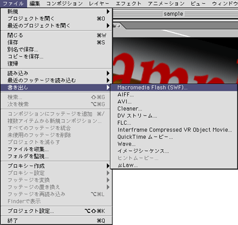Choose Cleaner... export option
This screenshot has height=225, width=238.
(x=174, y=109)
